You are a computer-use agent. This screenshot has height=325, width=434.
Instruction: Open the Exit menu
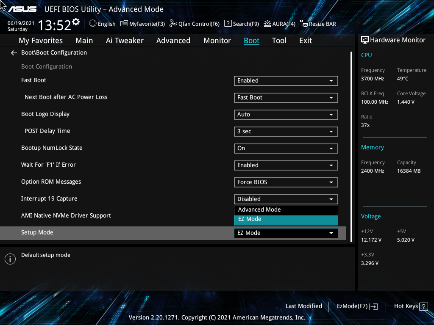305,40
